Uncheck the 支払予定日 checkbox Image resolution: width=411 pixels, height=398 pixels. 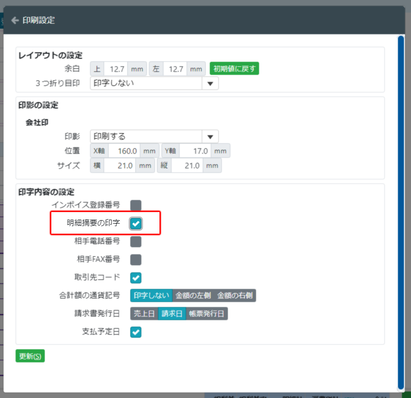[x=135, y=332]
